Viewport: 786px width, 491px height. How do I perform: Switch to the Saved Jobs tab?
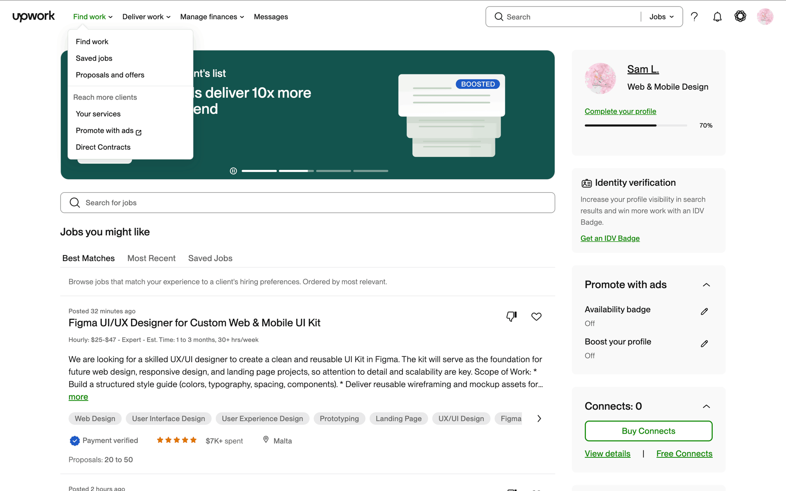[x=210, y=258]
